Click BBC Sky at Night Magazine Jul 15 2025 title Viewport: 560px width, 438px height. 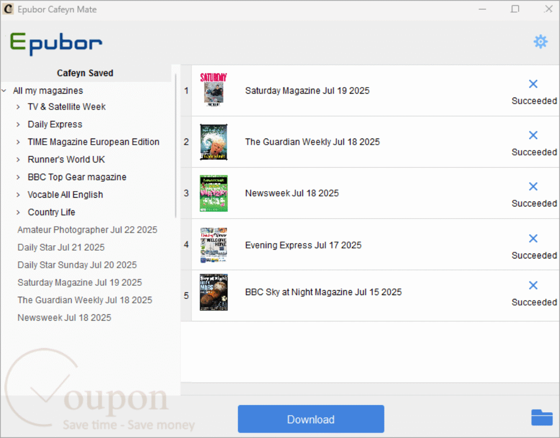tap(323, 292)
